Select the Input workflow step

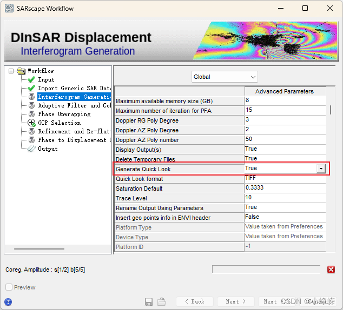point(46,79)
